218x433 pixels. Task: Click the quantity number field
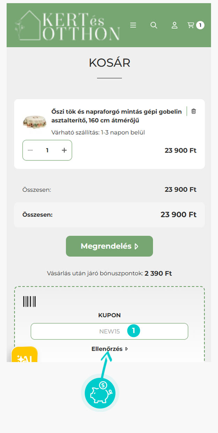tap(47, 150)
